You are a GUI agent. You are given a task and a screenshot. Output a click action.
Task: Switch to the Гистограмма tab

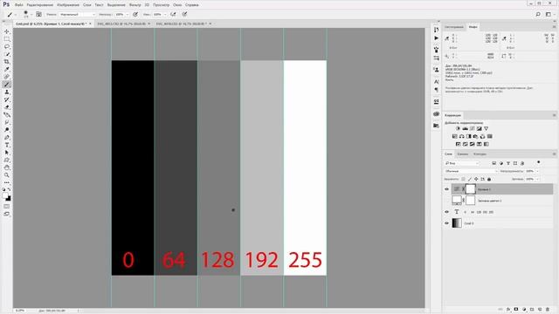[454, 27]
